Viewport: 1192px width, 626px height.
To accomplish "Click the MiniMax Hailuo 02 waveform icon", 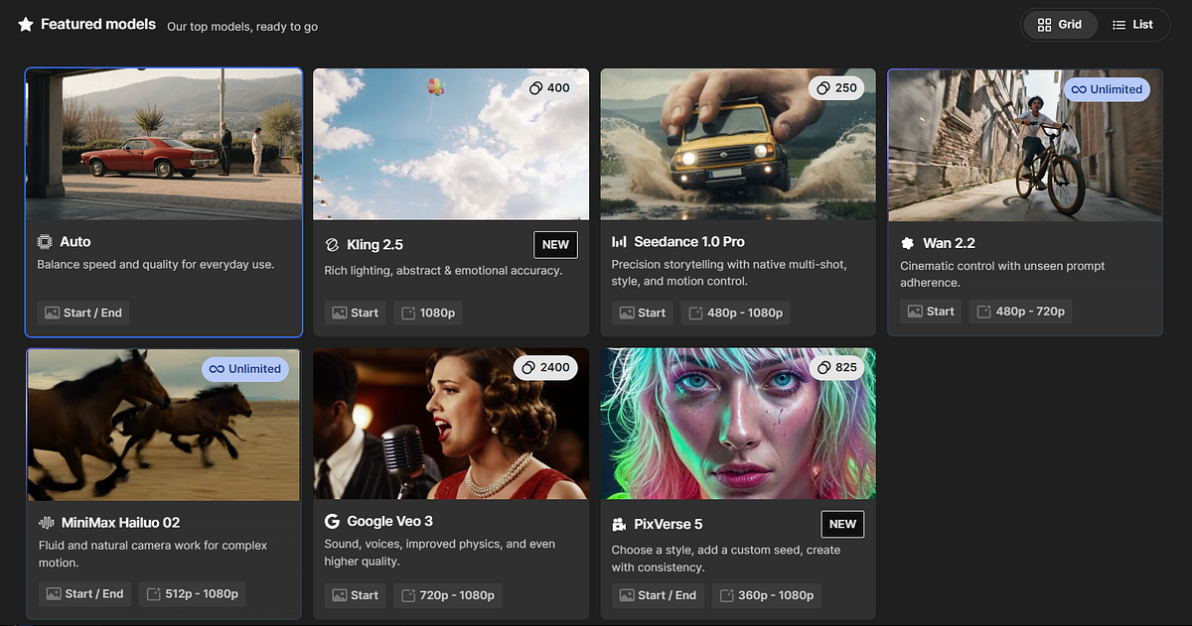I will click(x=46, y=523).
